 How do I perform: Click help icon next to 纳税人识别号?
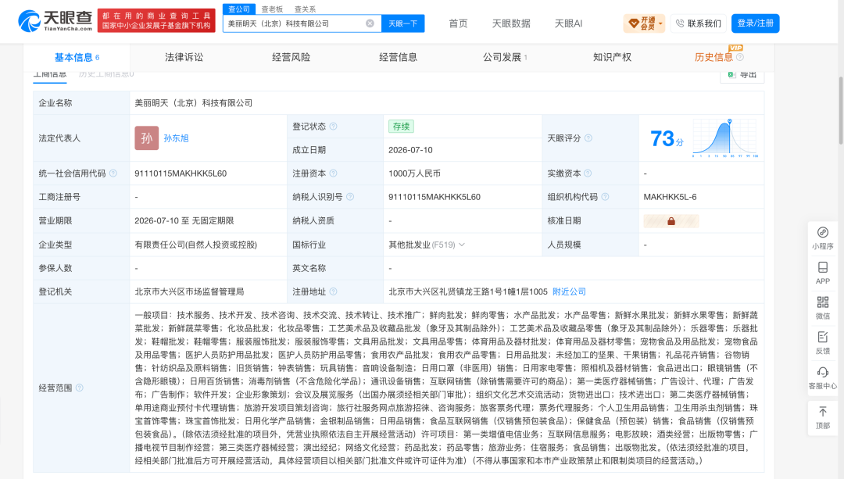(350, 197)
